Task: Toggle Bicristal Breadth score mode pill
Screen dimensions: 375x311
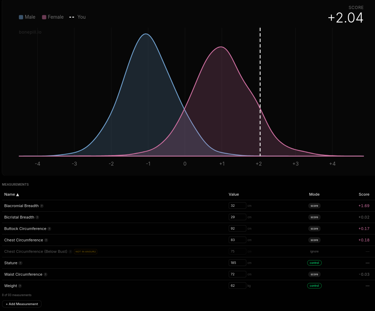Action: [x=314, y=217]
